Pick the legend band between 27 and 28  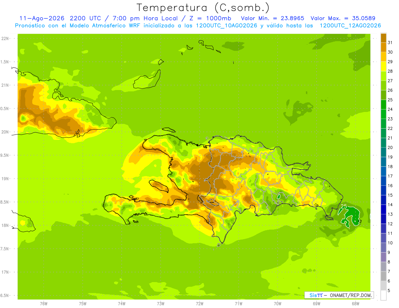tap(383, 76)
